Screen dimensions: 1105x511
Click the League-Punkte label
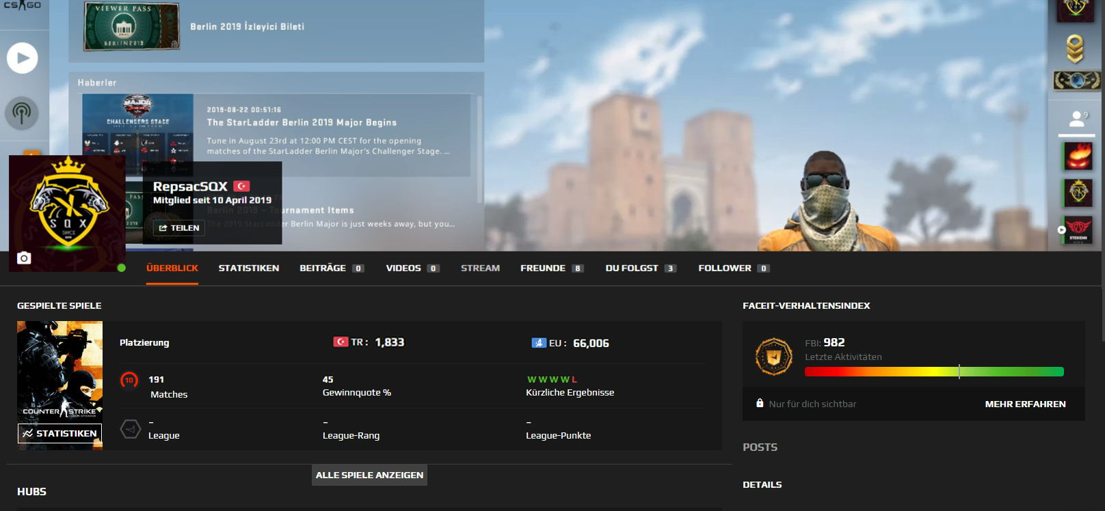coord(559,435)
